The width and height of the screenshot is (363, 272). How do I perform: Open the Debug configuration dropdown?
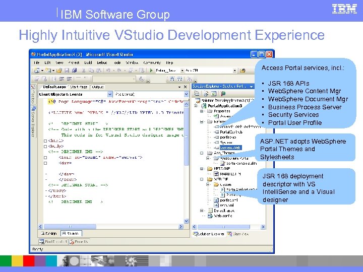[182, 71]
